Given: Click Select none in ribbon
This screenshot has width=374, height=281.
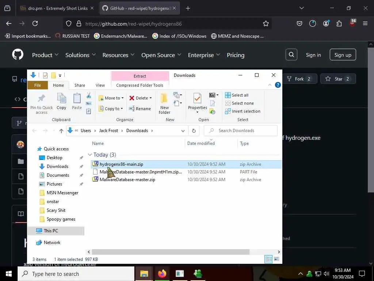Looking at the screenshot, I should pos(240,103).
